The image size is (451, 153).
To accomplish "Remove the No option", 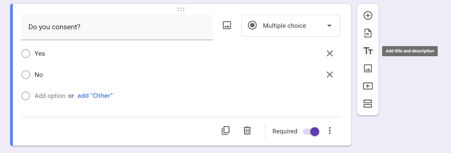I will pos(330,74).
